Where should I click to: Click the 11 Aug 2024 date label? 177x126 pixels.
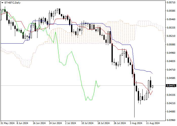point(153,123)
